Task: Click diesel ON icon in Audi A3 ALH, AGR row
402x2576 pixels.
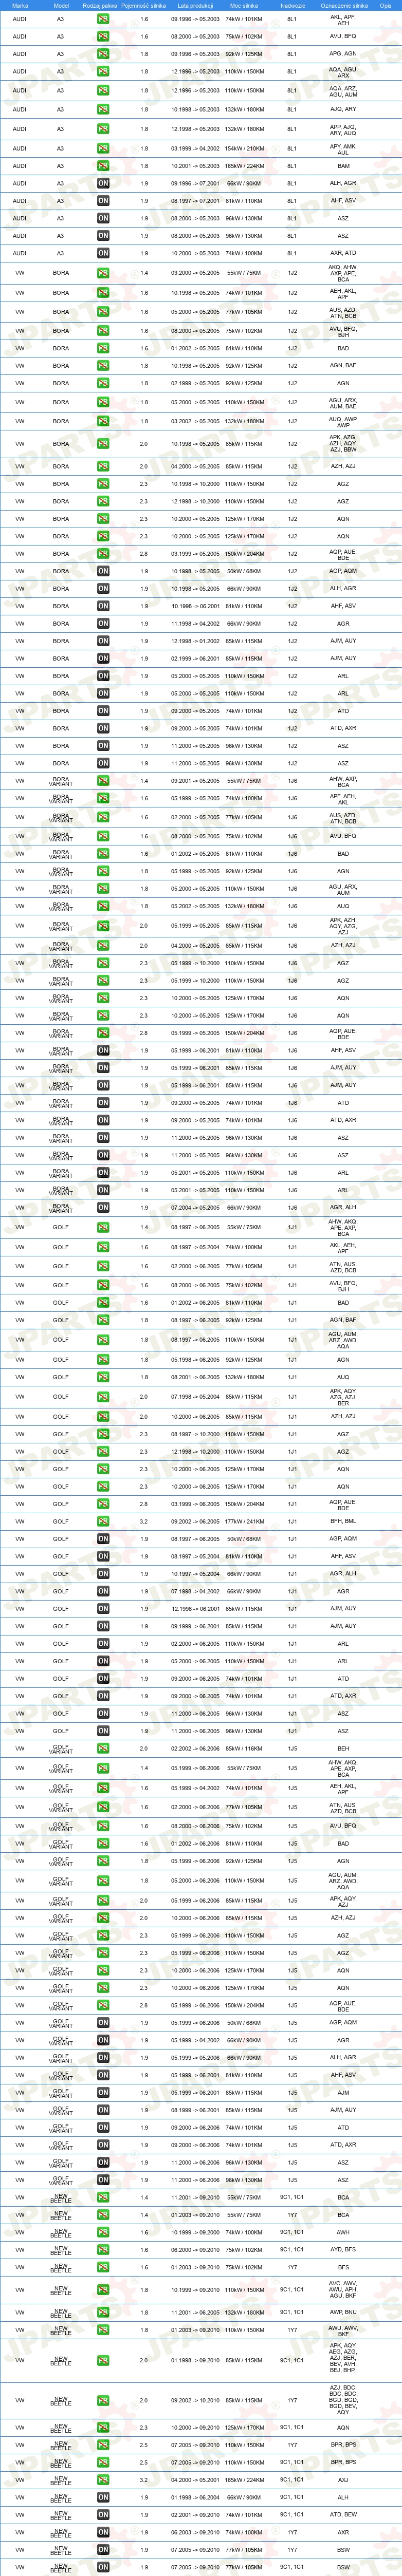Action: pos(103,183)
